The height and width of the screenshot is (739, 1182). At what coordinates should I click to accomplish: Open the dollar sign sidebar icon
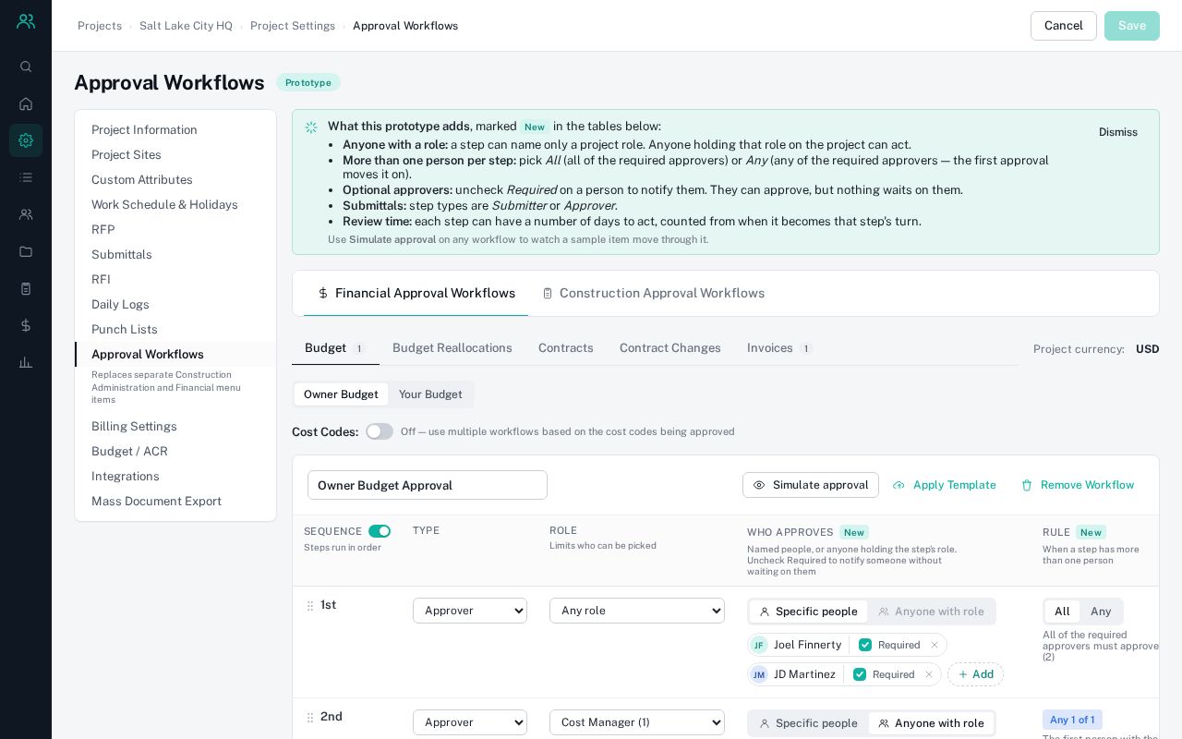26,325
